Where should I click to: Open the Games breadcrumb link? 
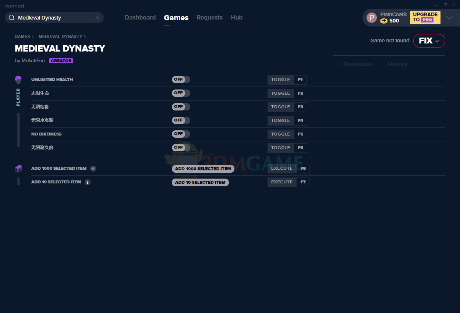point(22,36)
